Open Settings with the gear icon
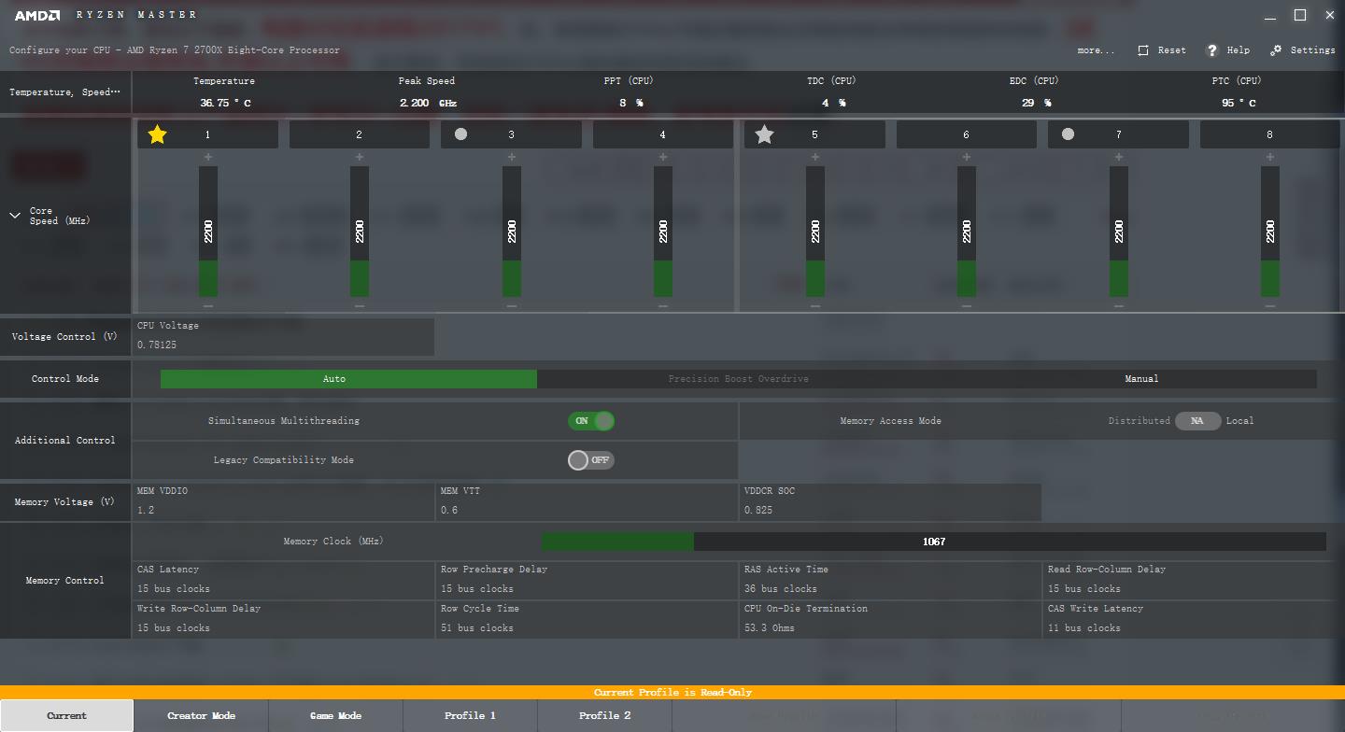Screen dimensions: 1345x732 point(1276,50)
